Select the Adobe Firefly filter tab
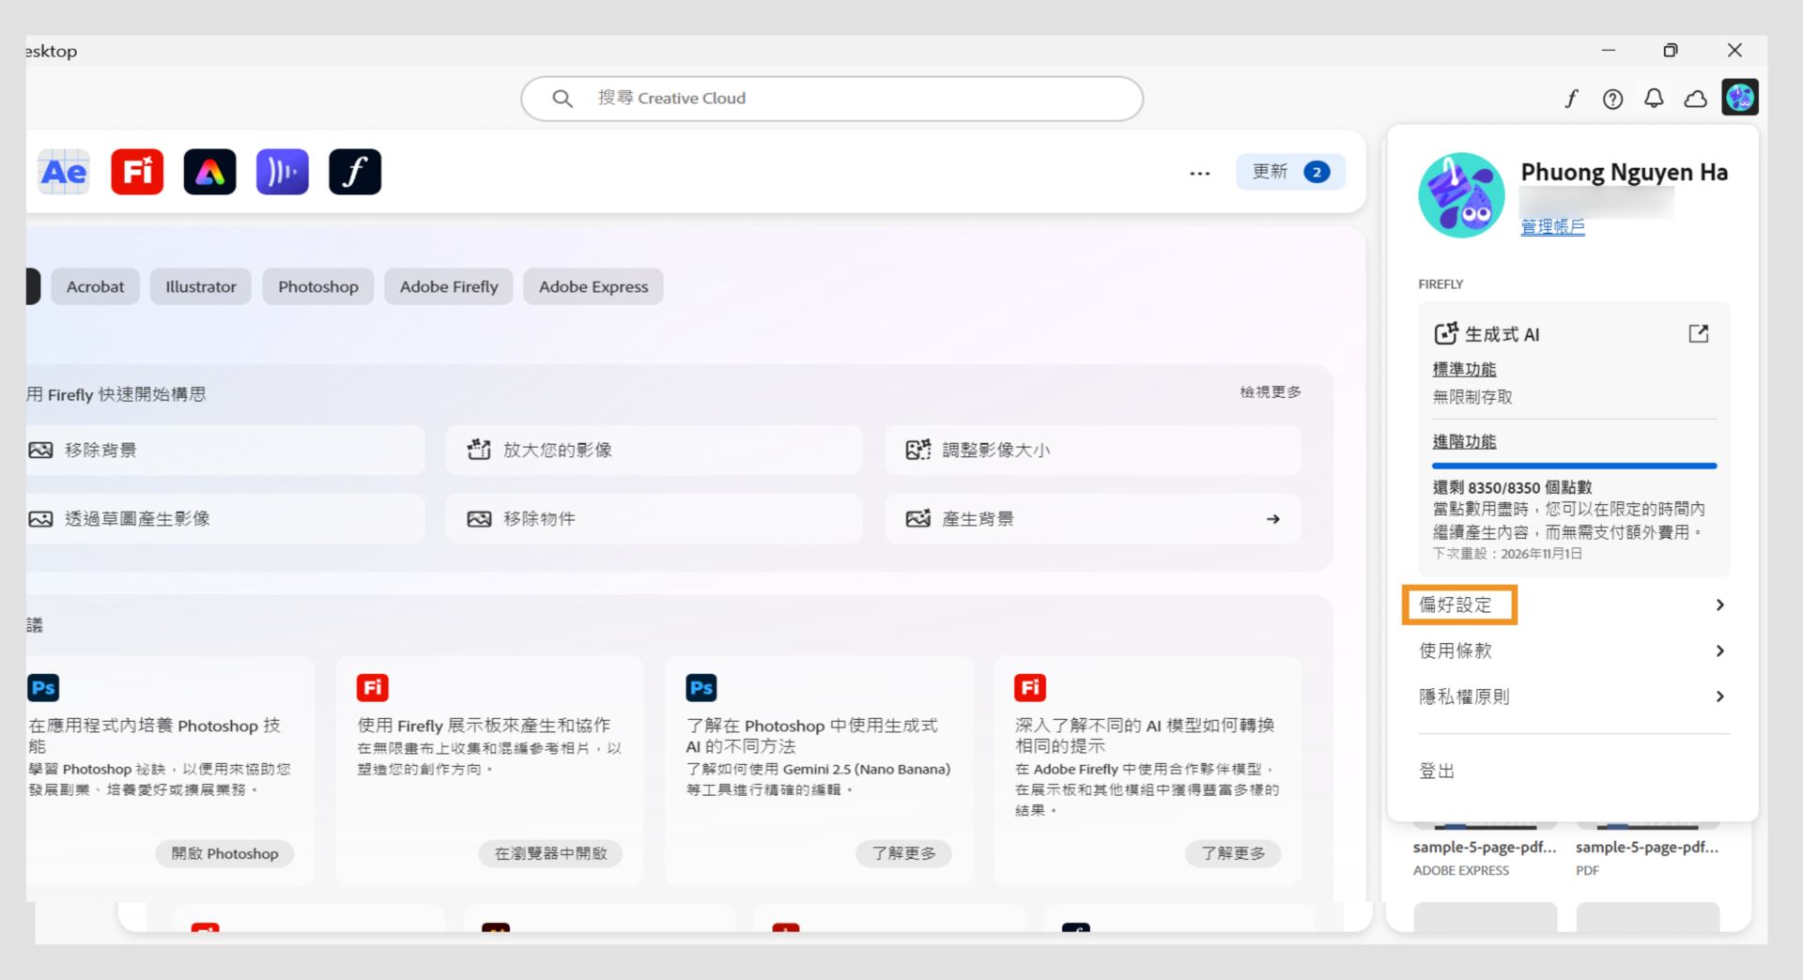This screenshot has width=1803, height=980. (x=449, y=286)
